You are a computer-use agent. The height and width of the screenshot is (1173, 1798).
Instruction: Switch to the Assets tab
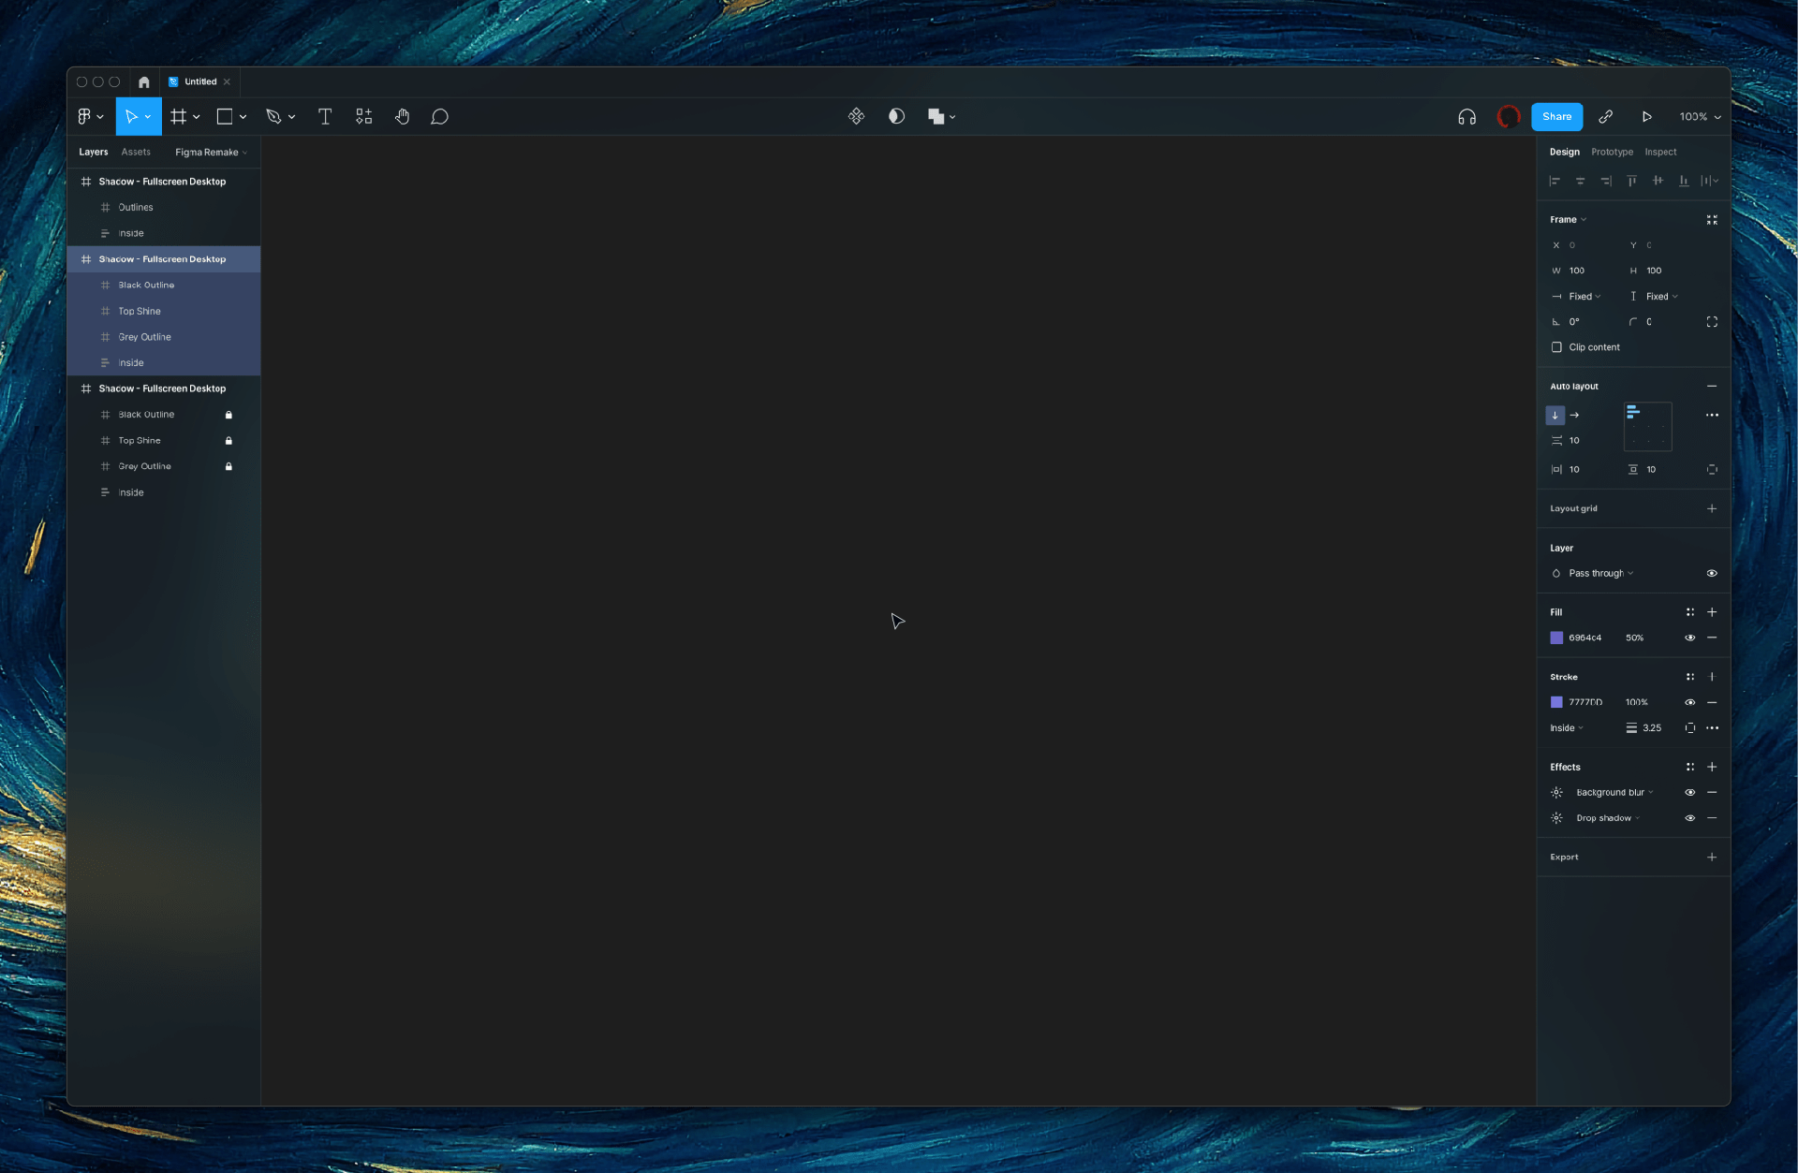pos(136,152)
